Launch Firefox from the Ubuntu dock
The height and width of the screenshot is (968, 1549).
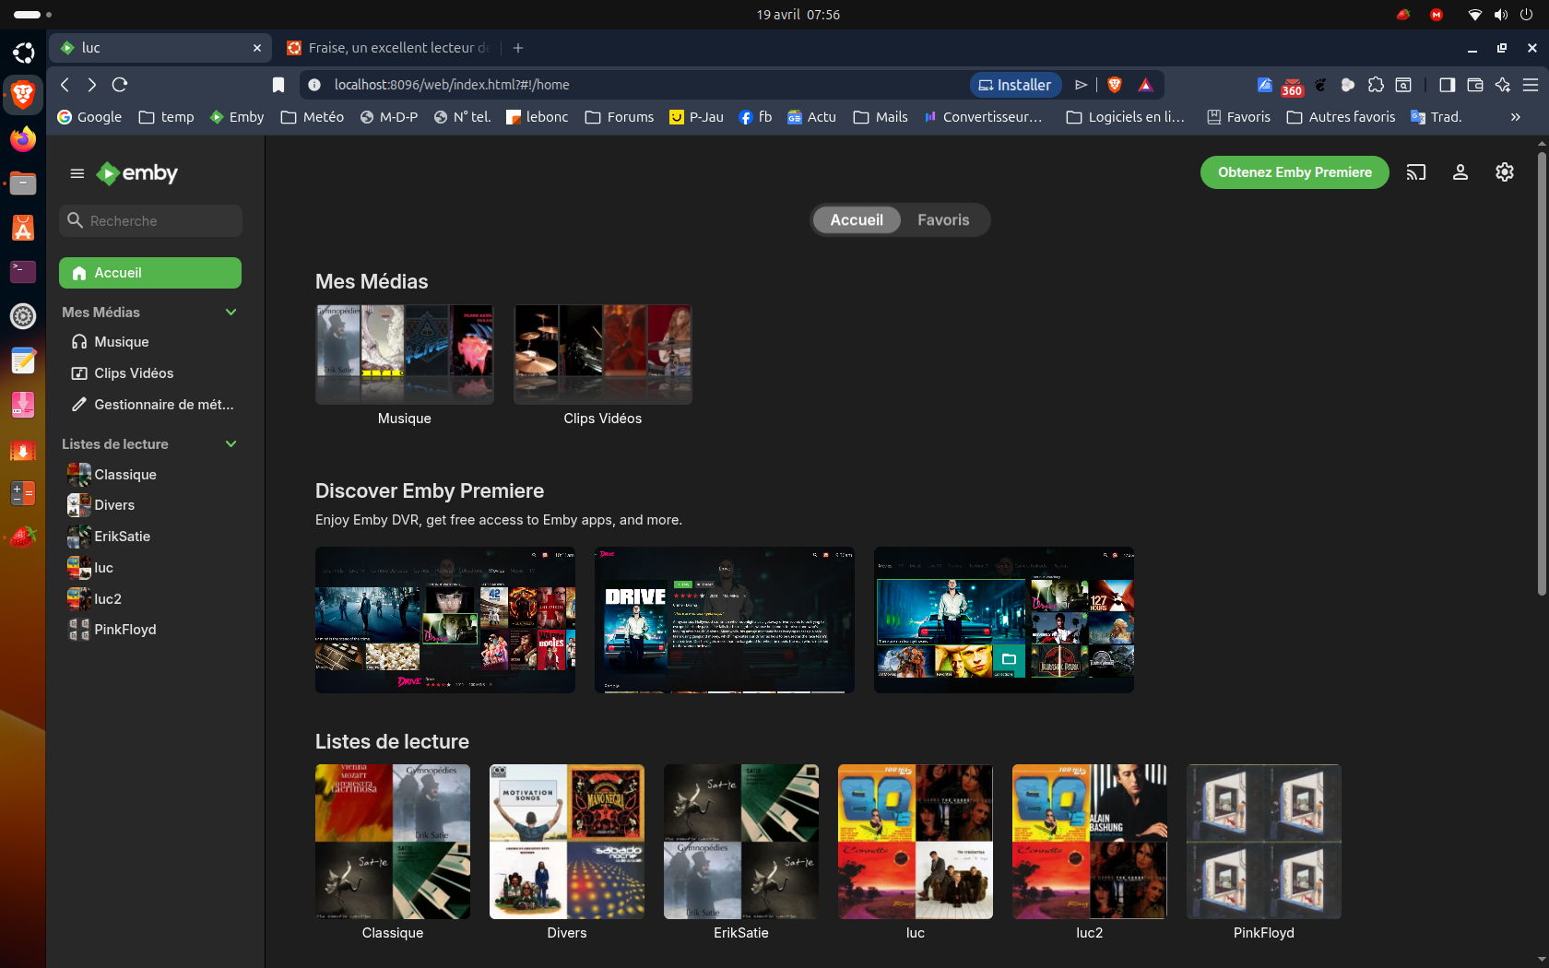(x=23, y=139)
